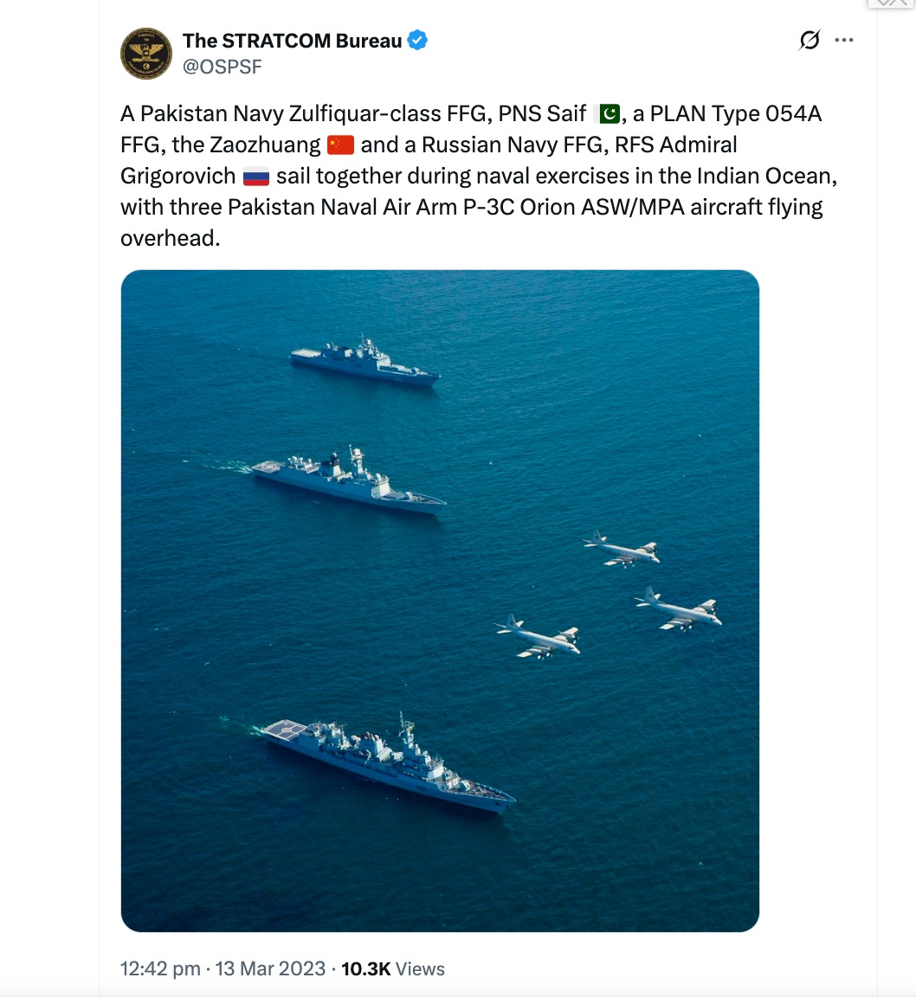Click the tweet text about naval exercises
The width and height of the screenshot is (916, 997).
coord(479,176)
